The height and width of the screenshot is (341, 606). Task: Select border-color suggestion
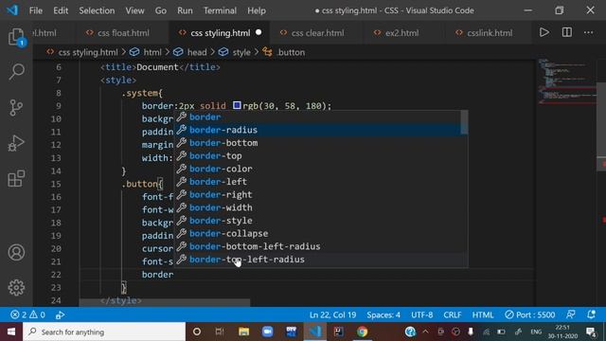[x=317, y=169]
